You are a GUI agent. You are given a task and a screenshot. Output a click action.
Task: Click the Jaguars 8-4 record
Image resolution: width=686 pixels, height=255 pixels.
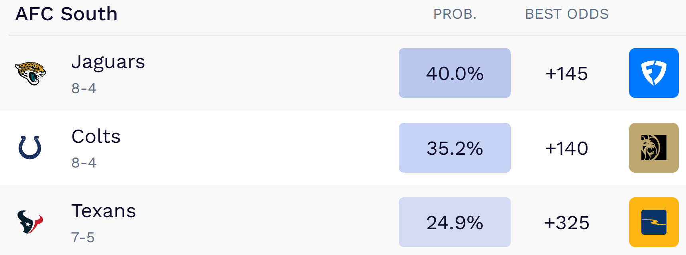[x=84, y=88]
